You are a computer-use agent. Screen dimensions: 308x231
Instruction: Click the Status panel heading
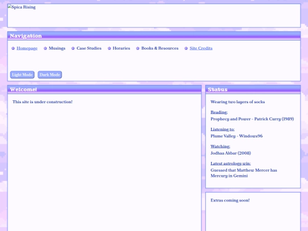[218, 90]
